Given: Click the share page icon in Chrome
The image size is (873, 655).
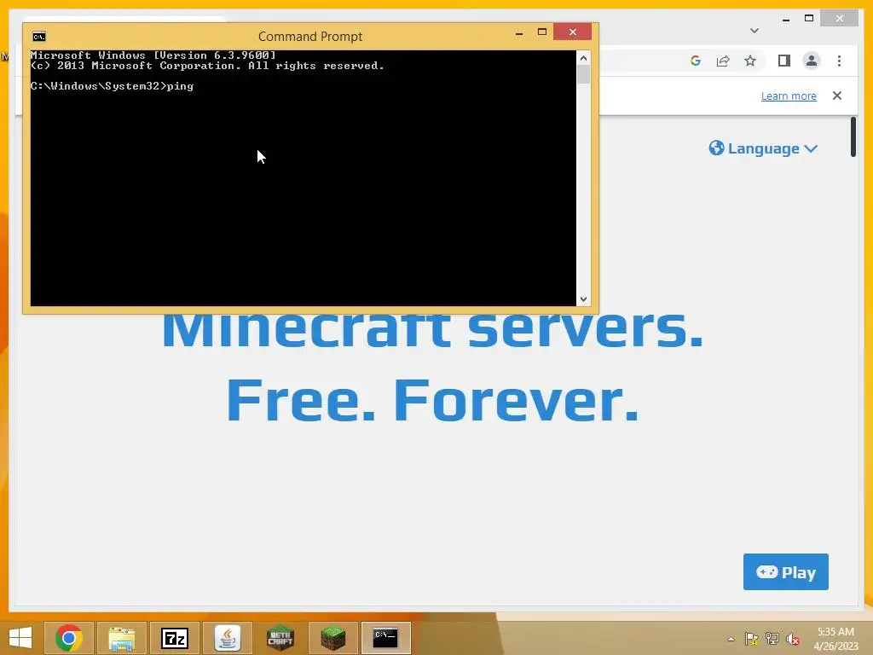Looking at the screenshot, I should pyautogui.click(x=723, y=61).
